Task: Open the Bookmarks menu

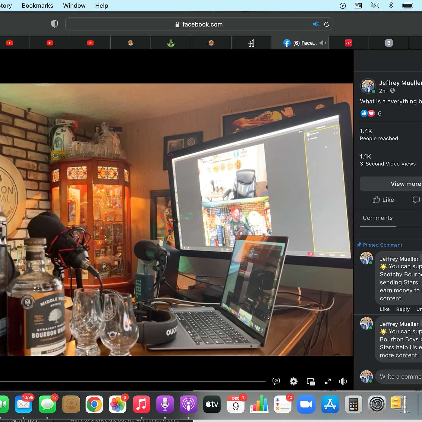Action: (x=37, y=5)
